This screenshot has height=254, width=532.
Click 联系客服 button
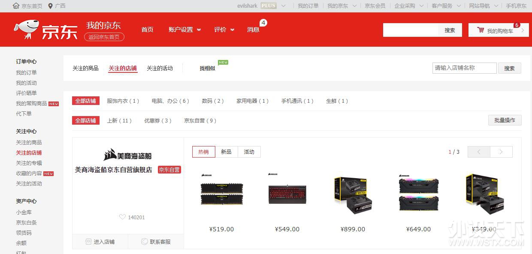[156, 242]
